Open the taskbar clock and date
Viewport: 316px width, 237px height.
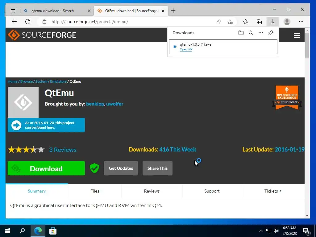[289, 231]
